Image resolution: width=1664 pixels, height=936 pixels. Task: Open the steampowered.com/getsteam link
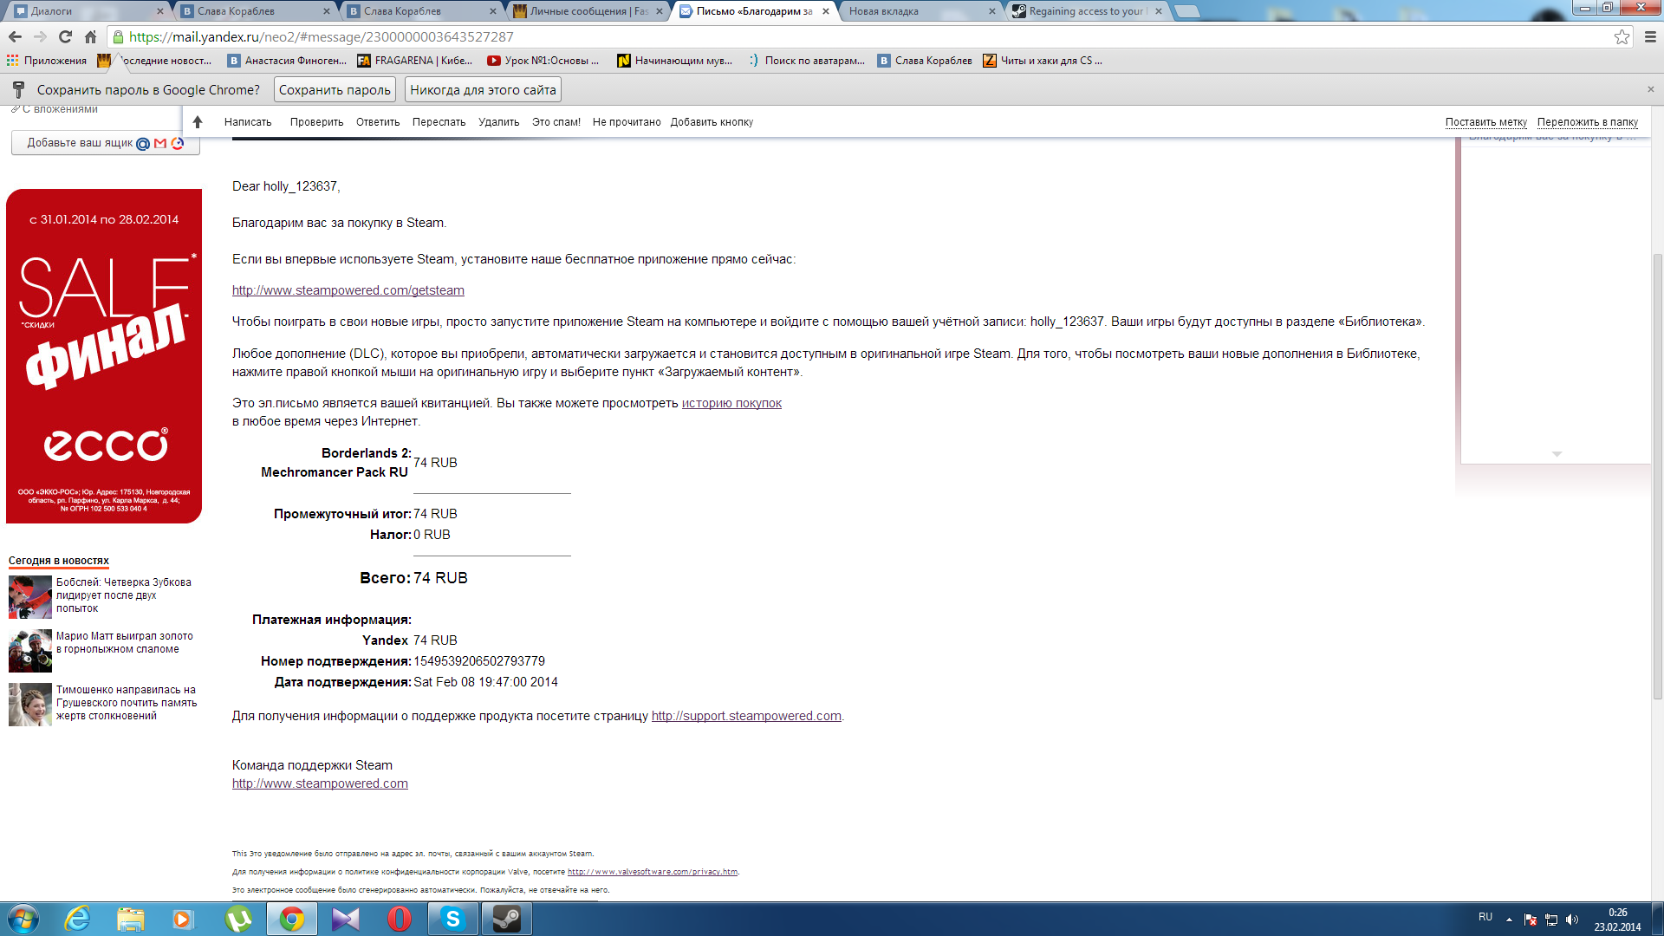pyautogui.click(x=348, y=290)
